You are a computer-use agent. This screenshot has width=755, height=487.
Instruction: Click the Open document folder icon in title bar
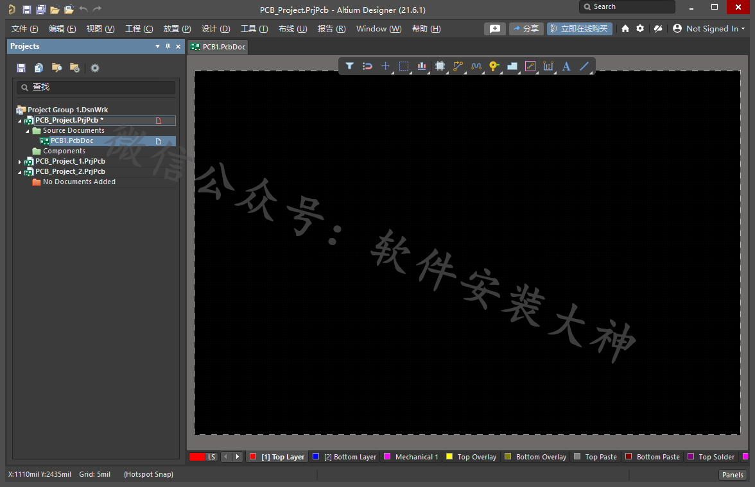55,9
